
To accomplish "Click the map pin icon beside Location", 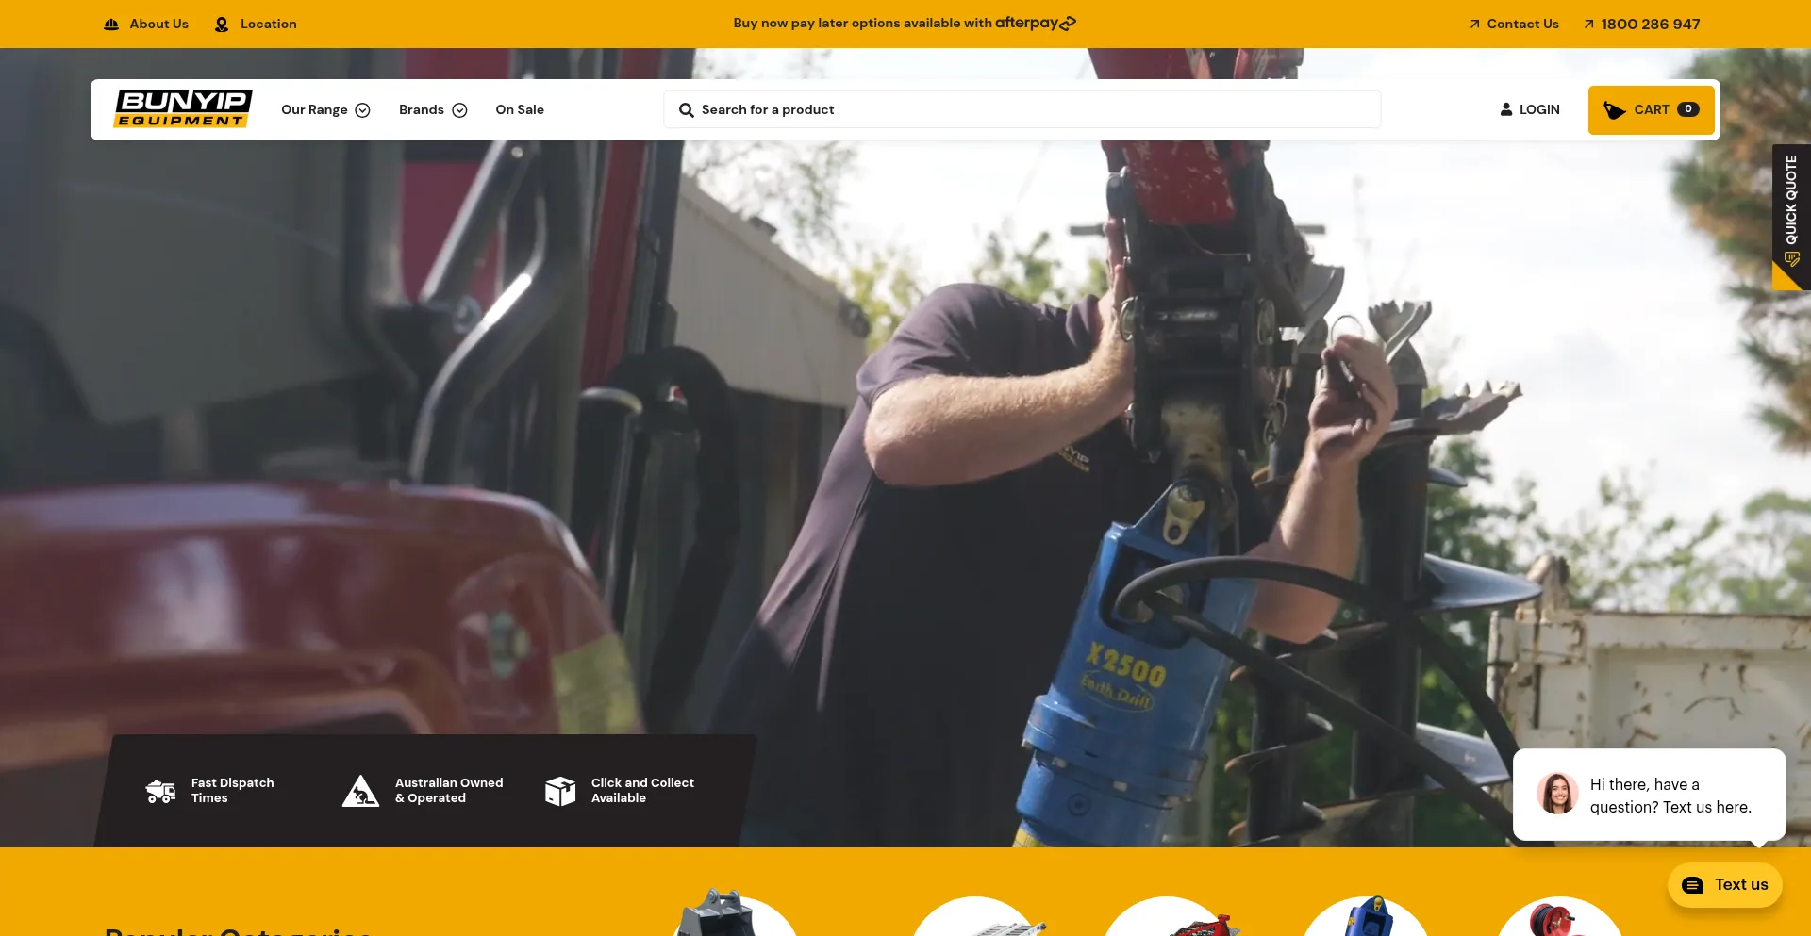I will (222, 24).
